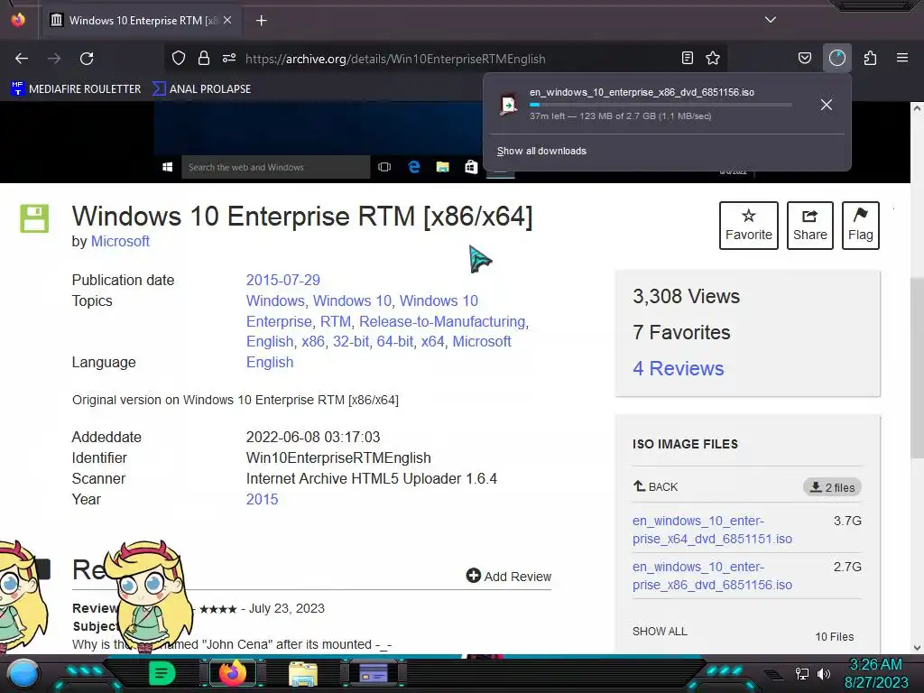Open the Windows 10 Enterprise topic link
This screenshot has height=693, width=924.
362,311
